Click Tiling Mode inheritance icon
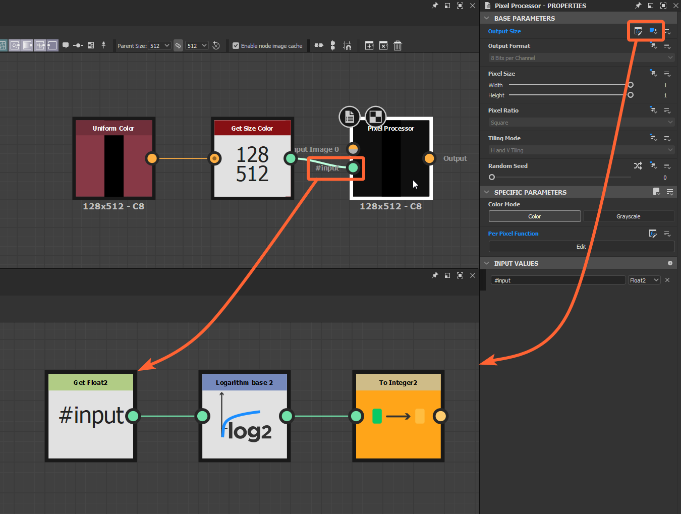The width and height of the screenshot is (681, 514). (x=654, y=138)
